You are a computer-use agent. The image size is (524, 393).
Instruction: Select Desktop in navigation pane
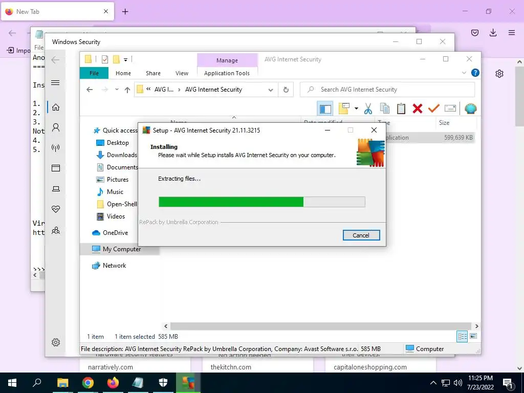pyautogui.click(x=118, y=143)
